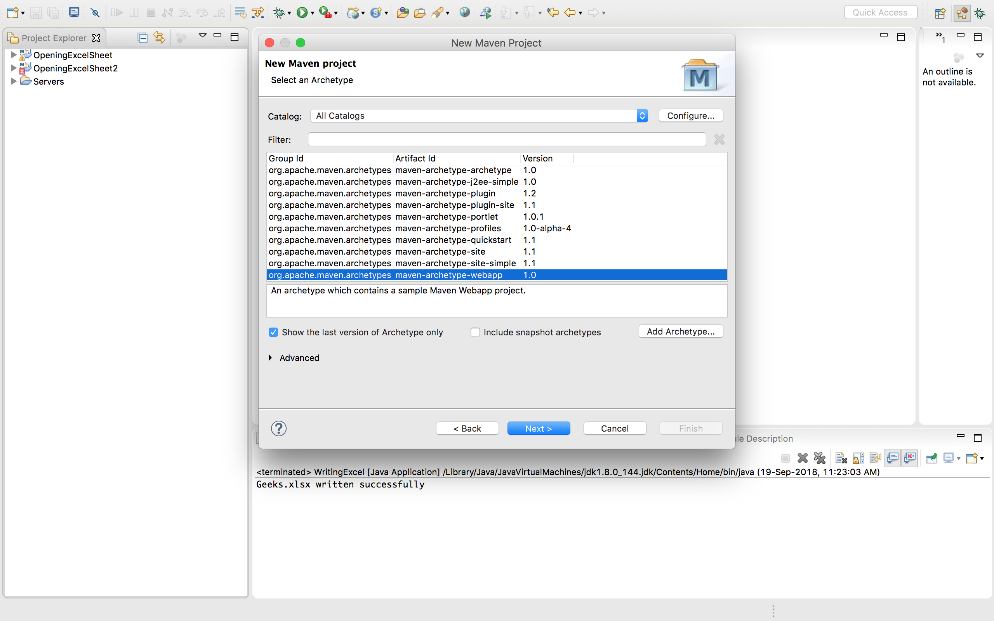Screen dimensions: 994x621
Task: Select the maven-archetype-j2ee-simple row
Action: coord(497,182)
